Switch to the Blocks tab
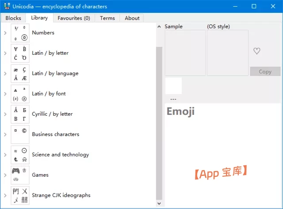 pos(13,18)
